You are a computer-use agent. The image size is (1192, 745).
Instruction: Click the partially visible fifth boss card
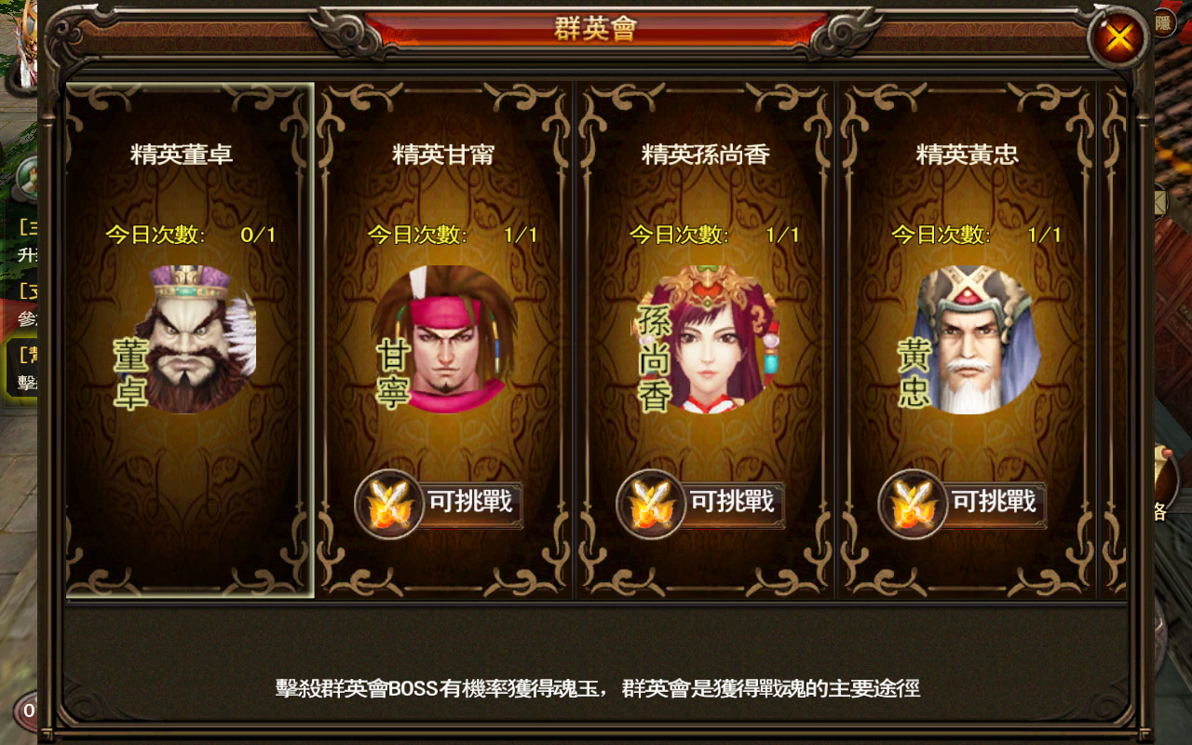pyautogui.click(x=1114, y=341)
